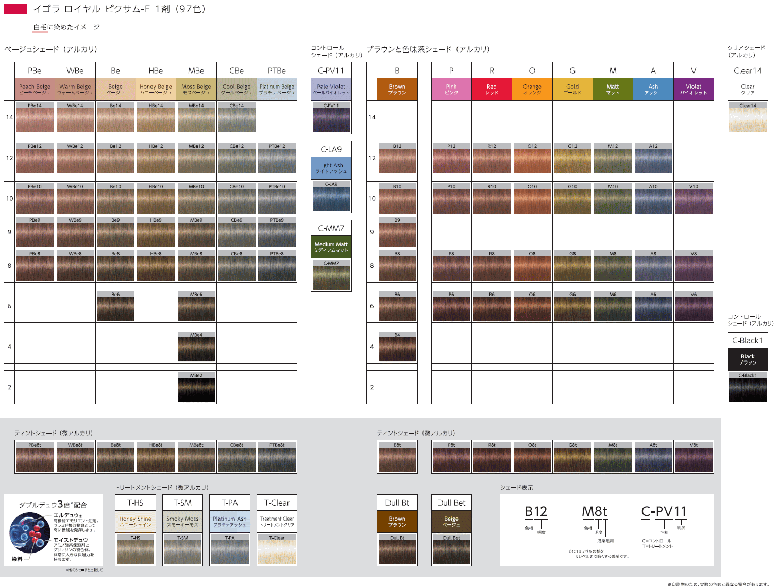Pick the T-Clear treatment swatch
Viewport: 778px width, 587px height.
pos(277,550)
